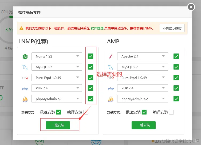Viewport: 201px width, 145px height.
Task: Click the phpMyAdmin sailboat icon in LNMP
Action: [25, 99]
